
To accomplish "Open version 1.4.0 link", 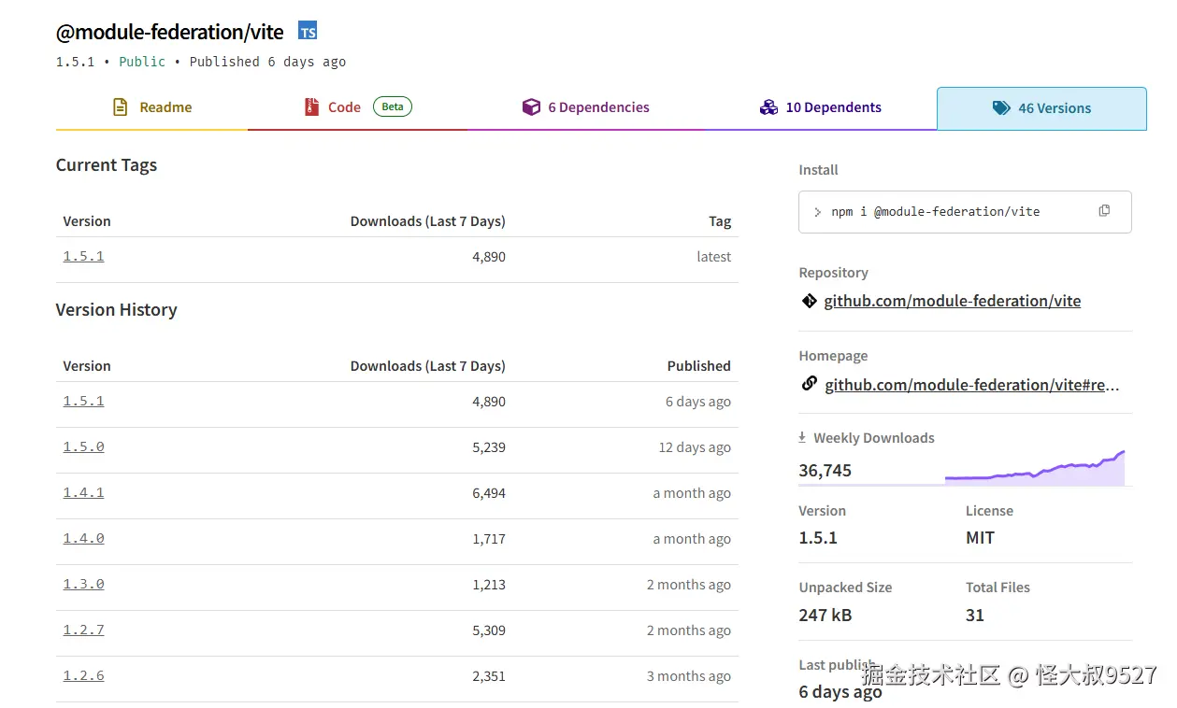I will point(83,538).
